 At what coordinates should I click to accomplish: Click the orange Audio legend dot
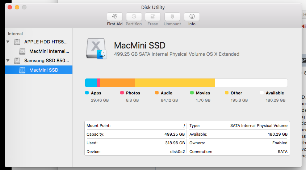click(157, 93)
